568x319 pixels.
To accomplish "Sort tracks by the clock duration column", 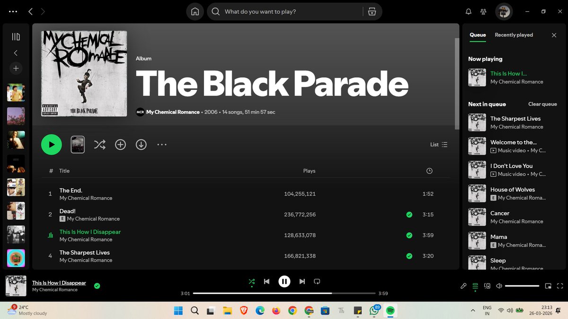I will click(429, 171).
